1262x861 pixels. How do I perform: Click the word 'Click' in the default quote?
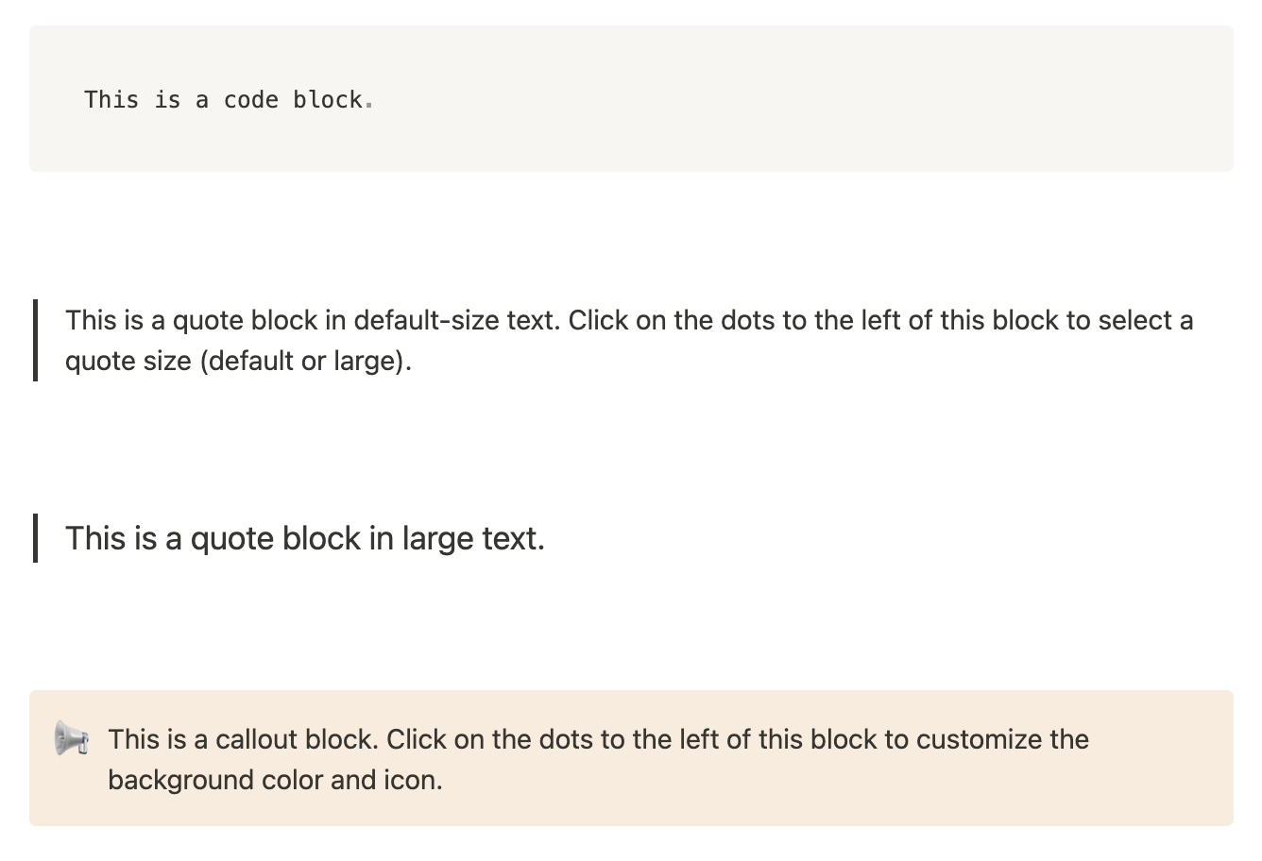point(598,321)
